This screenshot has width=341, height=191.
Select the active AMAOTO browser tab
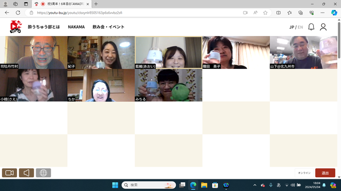tap(62, 4)
